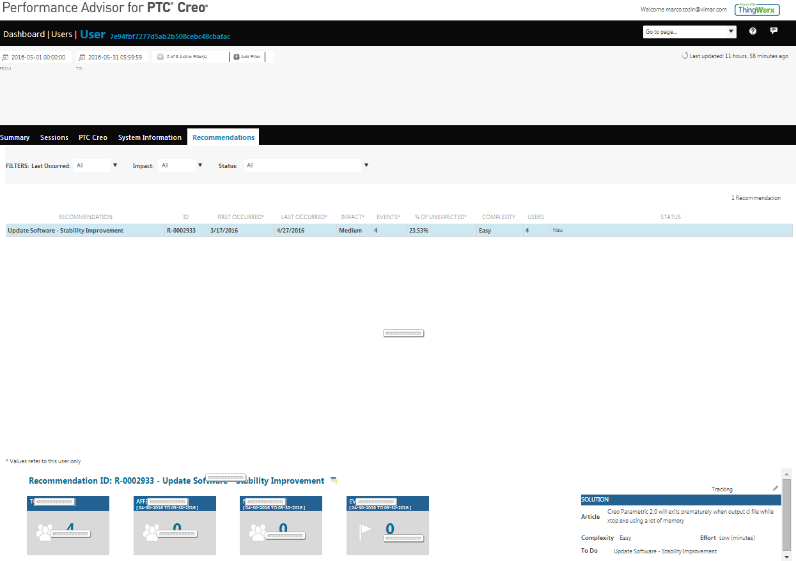Sort by the USERS column header

pyautogui.click(x=536, y=217)
